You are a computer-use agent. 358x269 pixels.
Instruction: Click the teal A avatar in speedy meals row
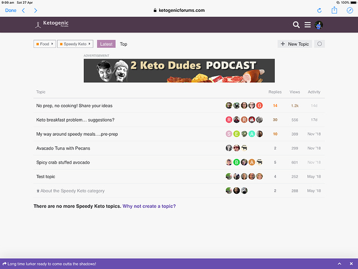(252, 134)
